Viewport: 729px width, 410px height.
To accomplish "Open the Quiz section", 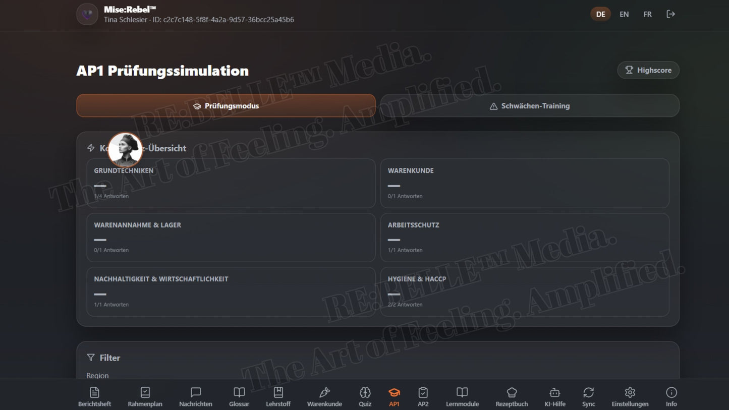I will pyautogui.click(x=365, y=397).
